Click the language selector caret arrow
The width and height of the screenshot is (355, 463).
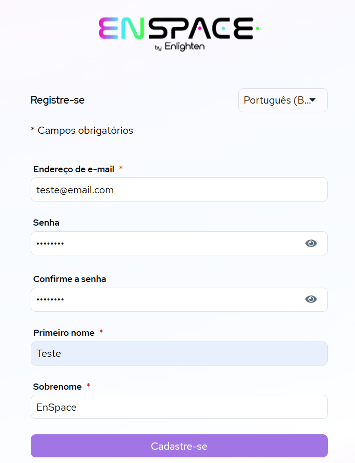312,100
